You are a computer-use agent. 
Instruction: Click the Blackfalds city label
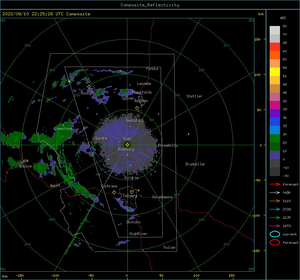(142, 92)
